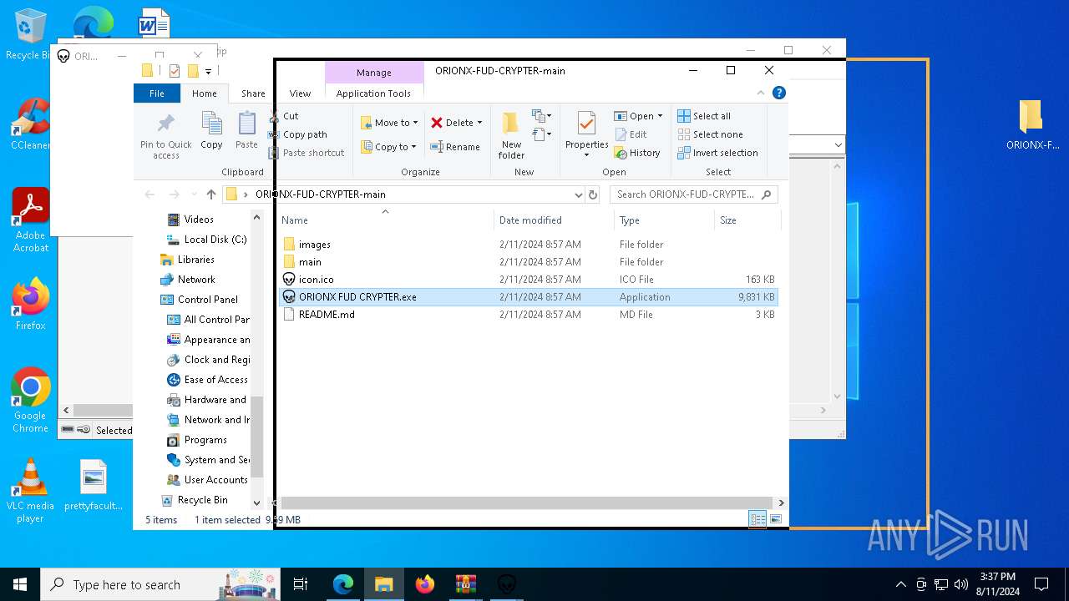Sort by the Size column header
Viewport: 1069px width, 601px height.
click(747, 220)
